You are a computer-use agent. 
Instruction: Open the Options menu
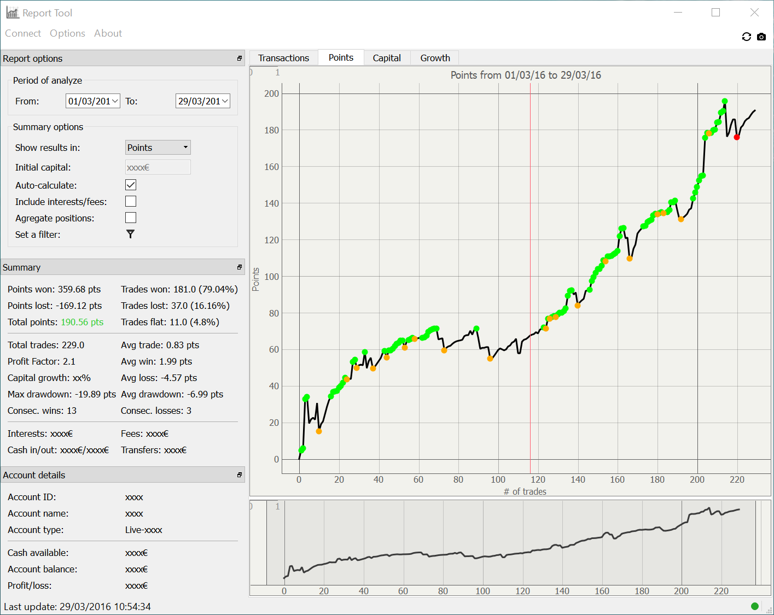coord(67,33)
